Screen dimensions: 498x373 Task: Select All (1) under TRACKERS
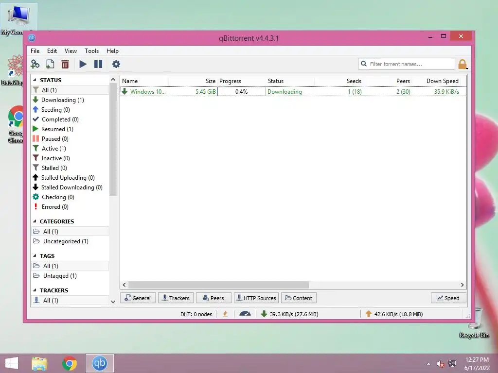(x=70, y=300)
